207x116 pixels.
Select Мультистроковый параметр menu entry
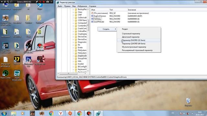(x=139, y=47)
